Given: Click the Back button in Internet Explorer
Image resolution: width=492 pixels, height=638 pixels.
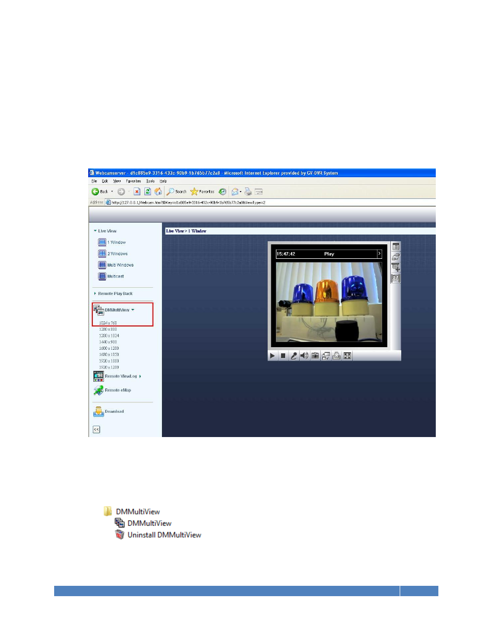Looking at the screenshot, I should point(100,192).
